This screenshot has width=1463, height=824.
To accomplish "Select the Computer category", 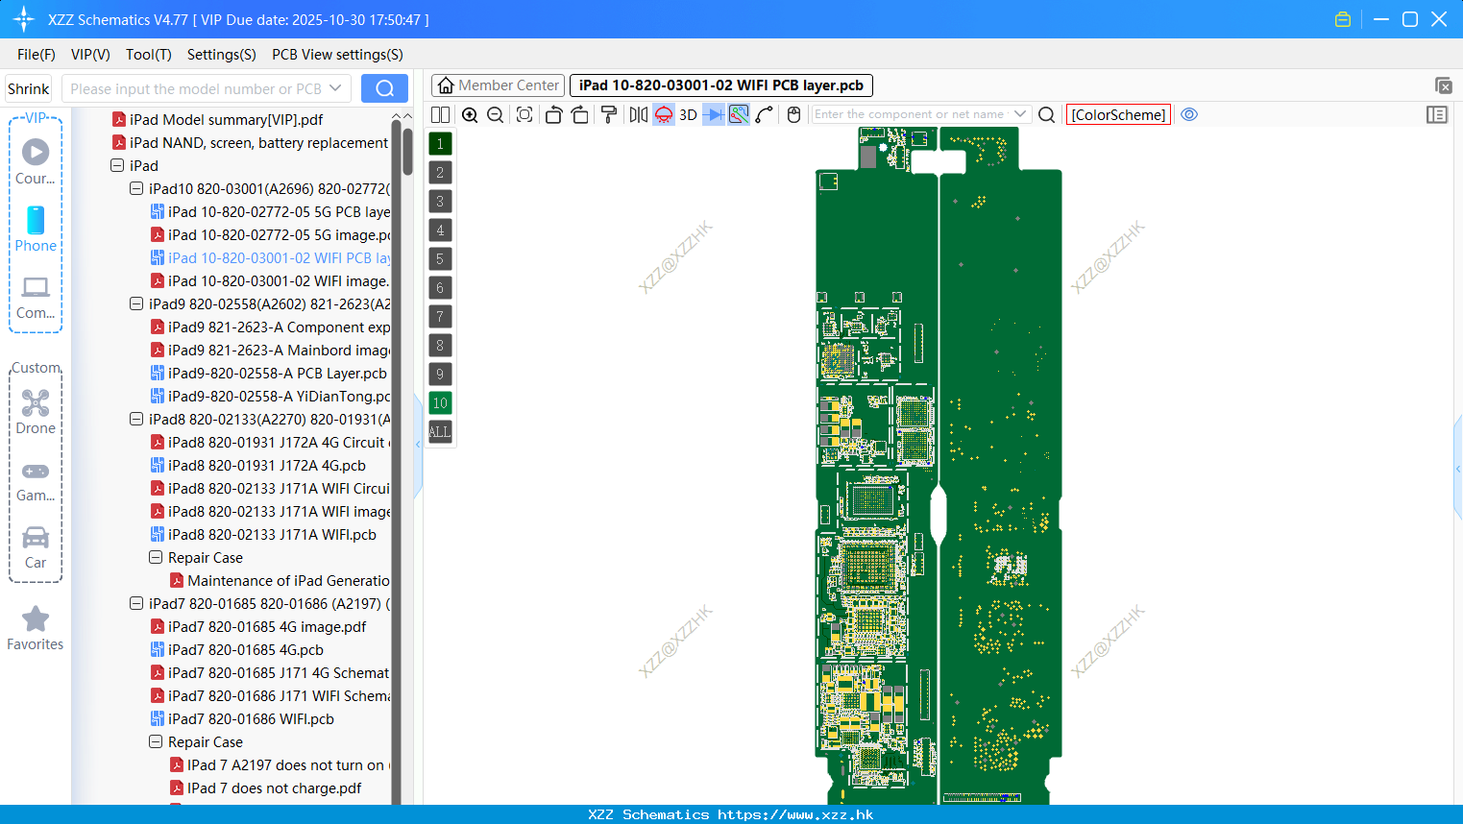I will [36, 298].
